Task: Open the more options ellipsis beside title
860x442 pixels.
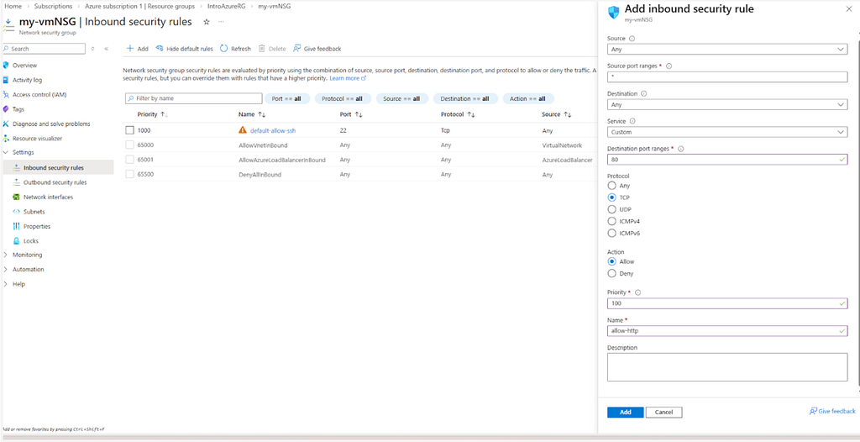Action: tap(221, 22)
